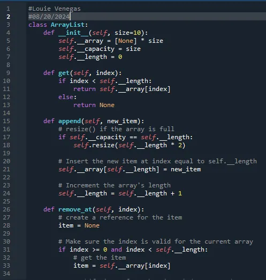Click 'if index < self.__length:' line
The width and height of the screenshot is (266, 280).
105,81
